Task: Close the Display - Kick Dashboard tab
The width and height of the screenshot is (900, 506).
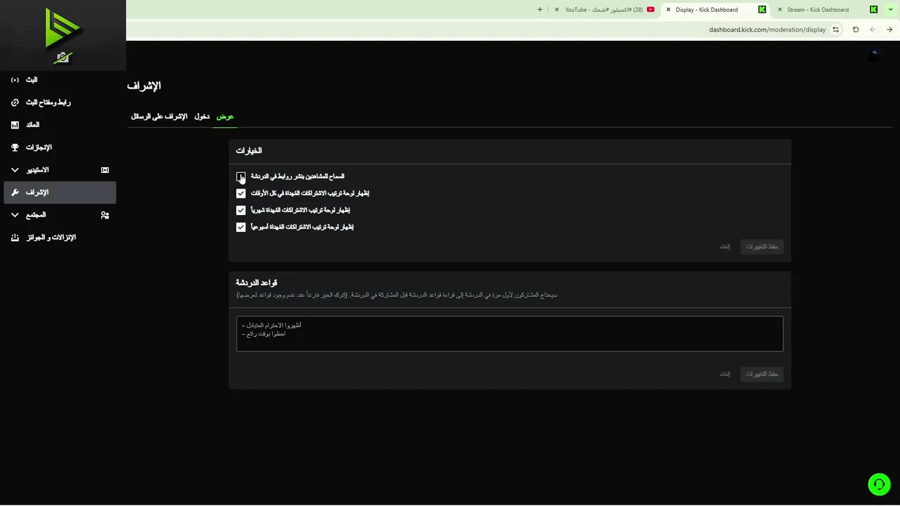Action: point(668,10)
